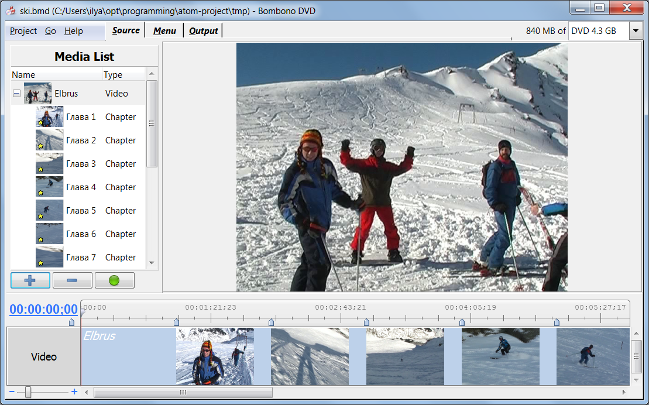Select the Elbrus video thumbnail in Media List
Screen dimensions: 649x405
[37, 94]
